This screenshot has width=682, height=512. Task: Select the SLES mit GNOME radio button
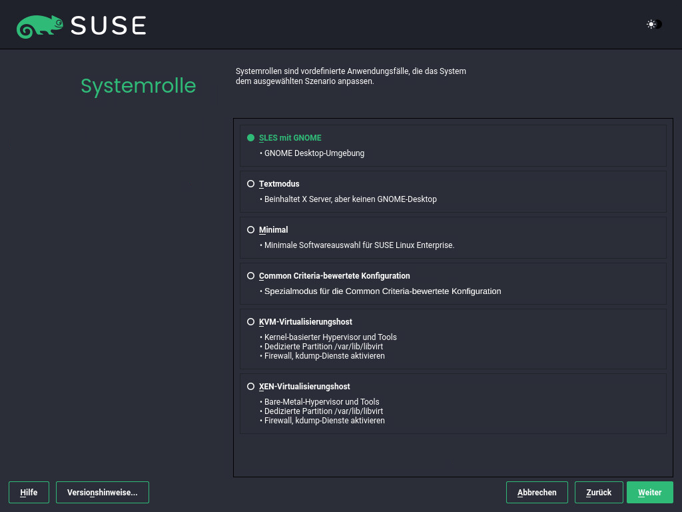(x=250, y=138)
